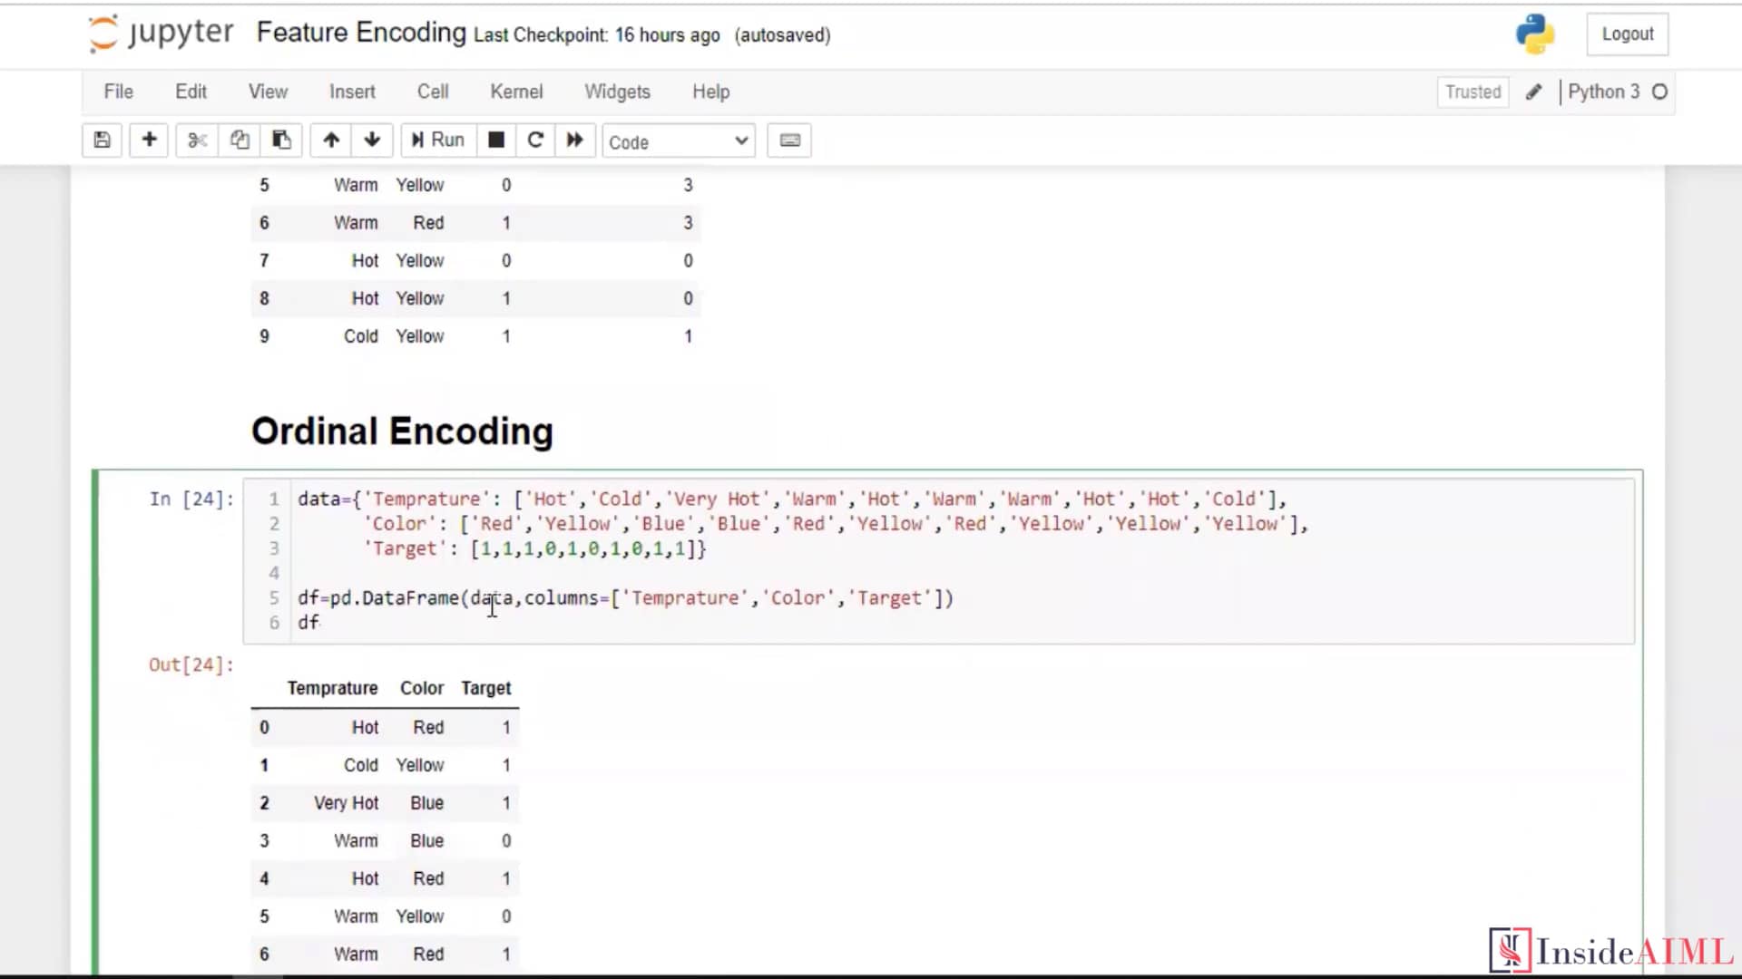The height and width of the screenshot is (979, 1742).
Task: Open the cell type dropdown
Action: [x=678, y=141]
